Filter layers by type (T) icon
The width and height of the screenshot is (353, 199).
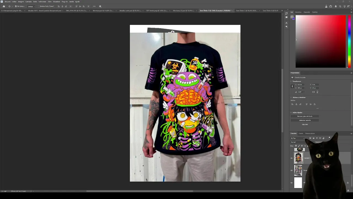(317, 138)
